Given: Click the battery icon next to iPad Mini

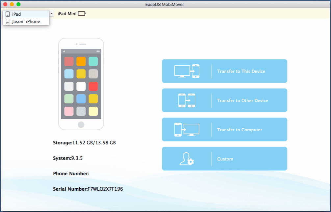Looking at the screenshot, I should click(82, 13).
